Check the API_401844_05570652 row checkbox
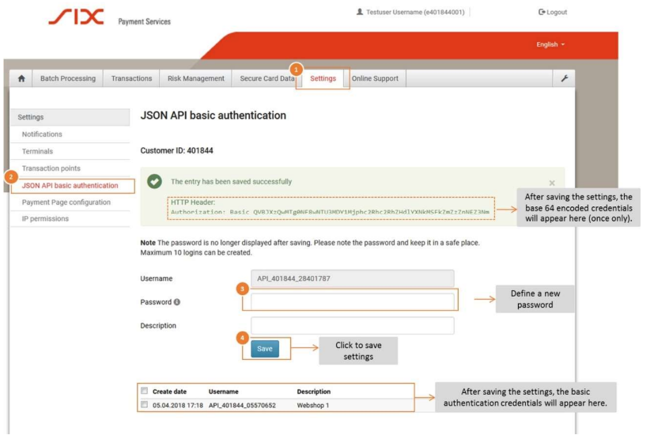654x435 pixels. [x=144, y=405]
